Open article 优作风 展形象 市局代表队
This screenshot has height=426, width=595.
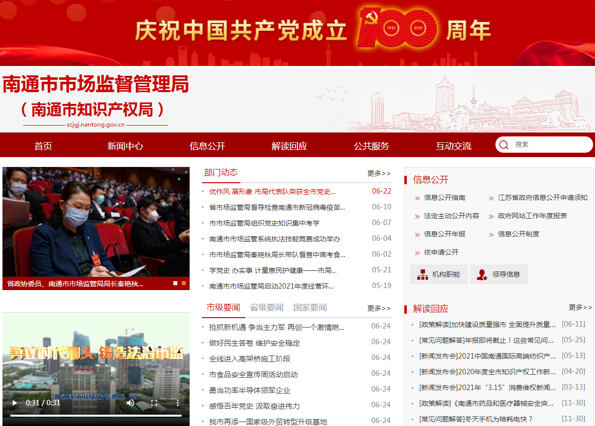tap(272, 192)
